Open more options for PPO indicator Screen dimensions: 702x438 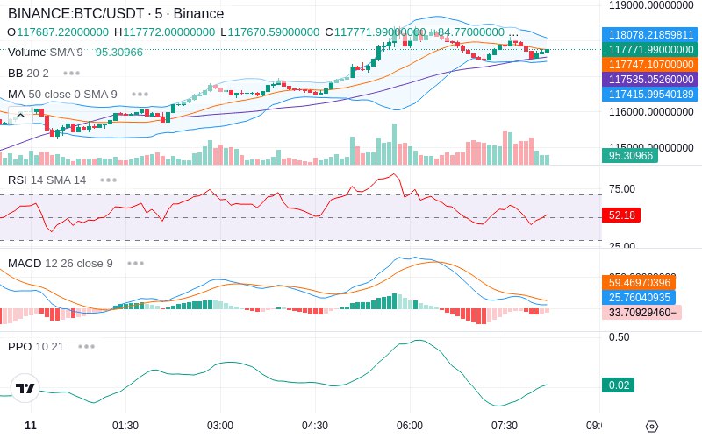coord(86,346)
